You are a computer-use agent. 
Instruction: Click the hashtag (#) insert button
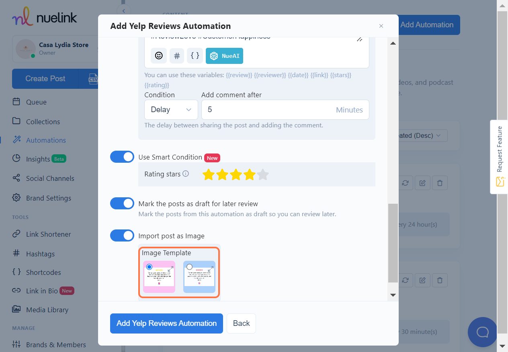tap(177, 56)
